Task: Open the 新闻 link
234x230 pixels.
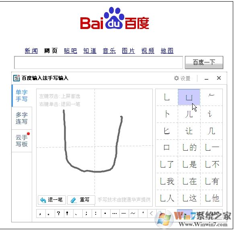Action: pos(31,51)
